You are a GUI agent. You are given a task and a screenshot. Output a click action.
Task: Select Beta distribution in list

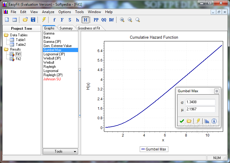tap(60, 37)
